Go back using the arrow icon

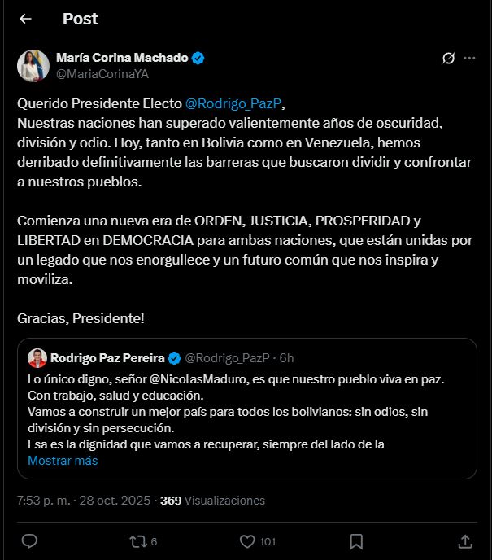[x=25, y=19]
